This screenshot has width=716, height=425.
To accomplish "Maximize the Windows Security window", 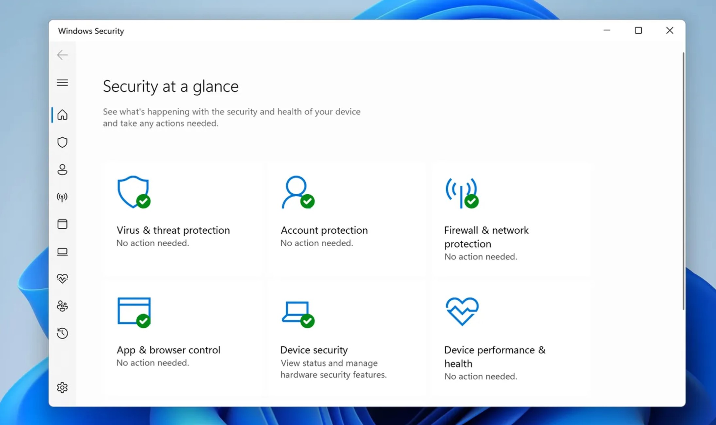I will click(x=638, y=31).
